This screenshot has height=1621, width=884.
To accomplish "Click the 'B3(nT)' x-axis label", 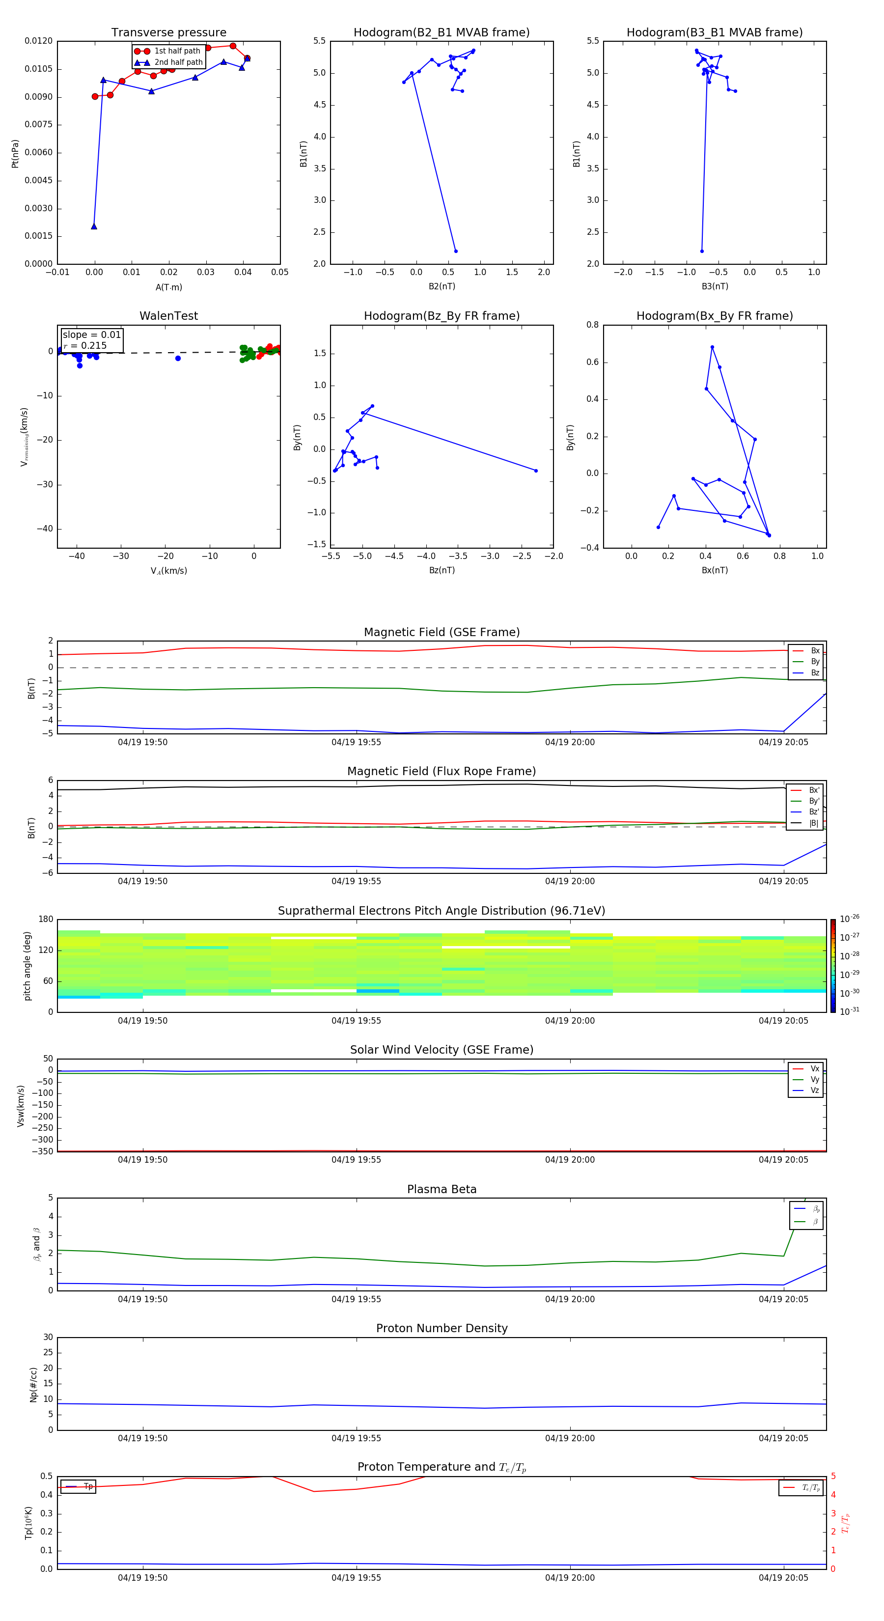I will (x=715, y=286).
